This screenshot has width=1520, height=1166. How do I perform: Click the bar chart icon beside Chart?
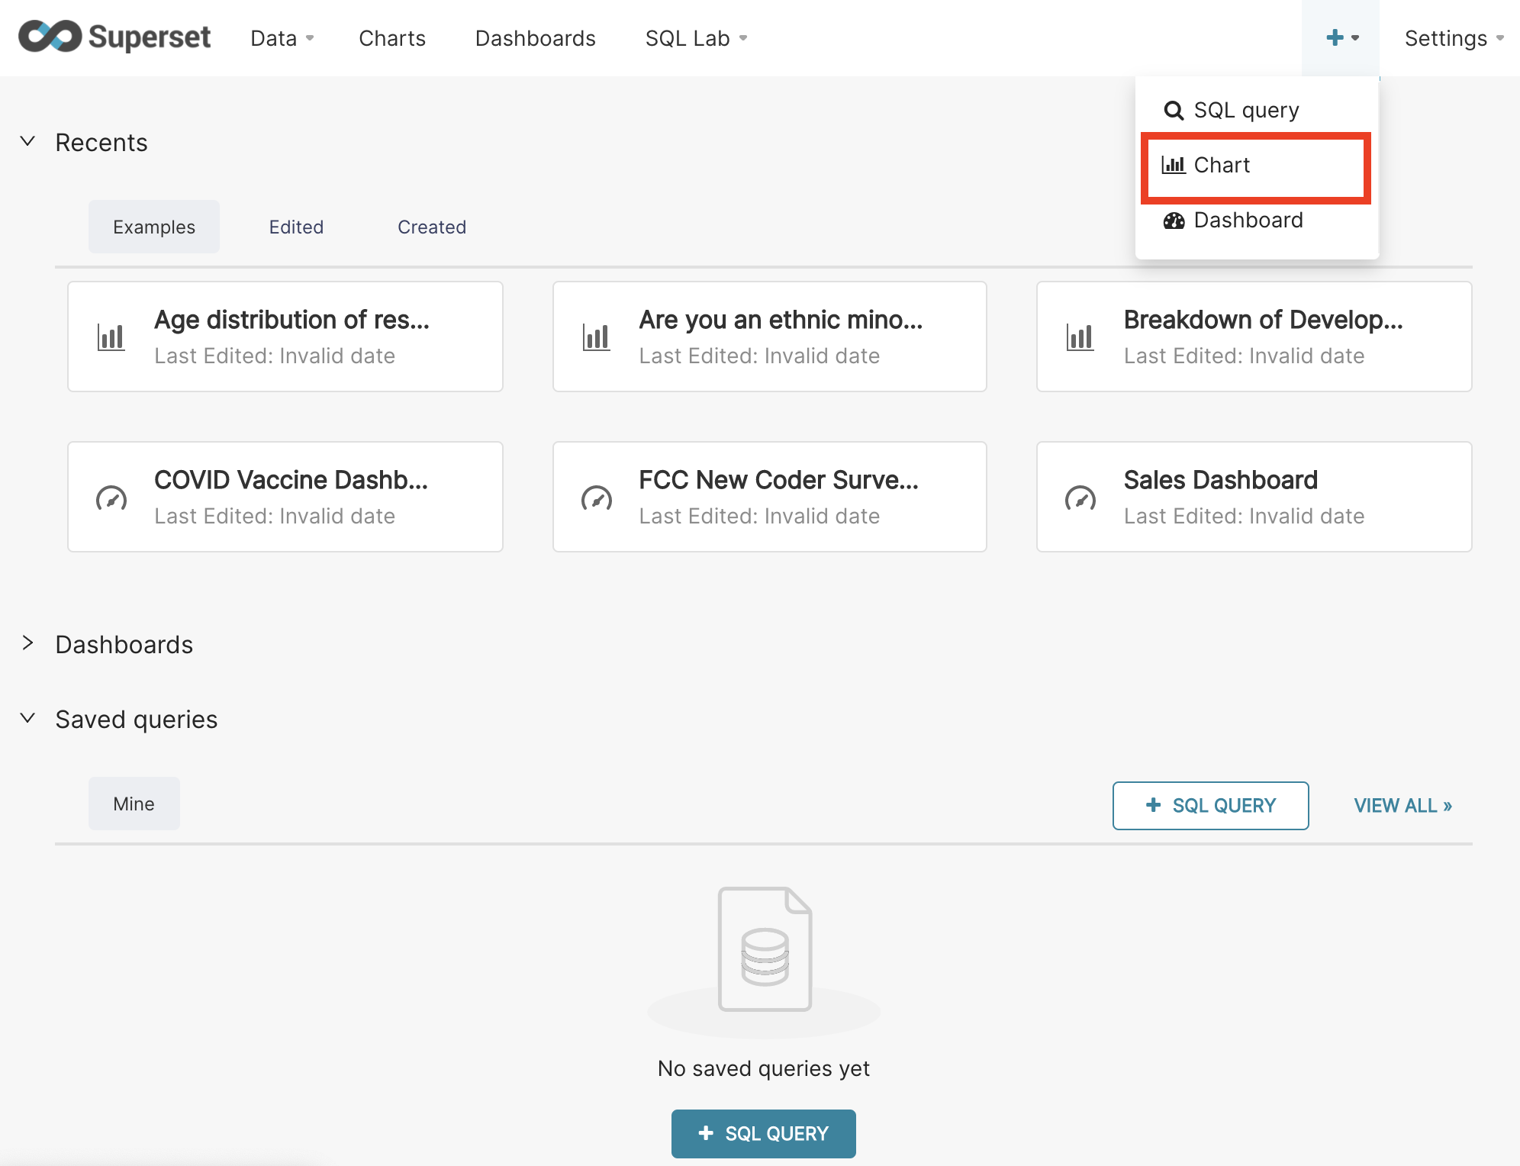[x=1173, y=165]
